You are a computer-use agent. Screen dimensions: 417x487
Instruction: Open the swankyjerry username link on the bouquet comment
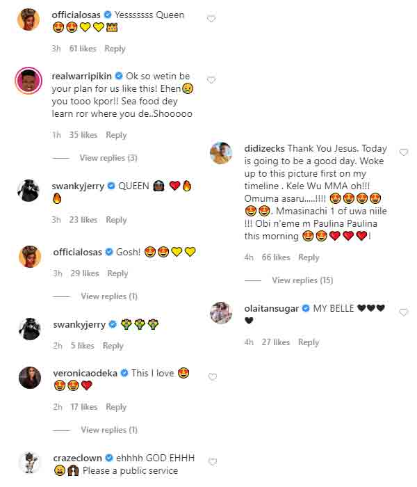click(x=79, y=325)
